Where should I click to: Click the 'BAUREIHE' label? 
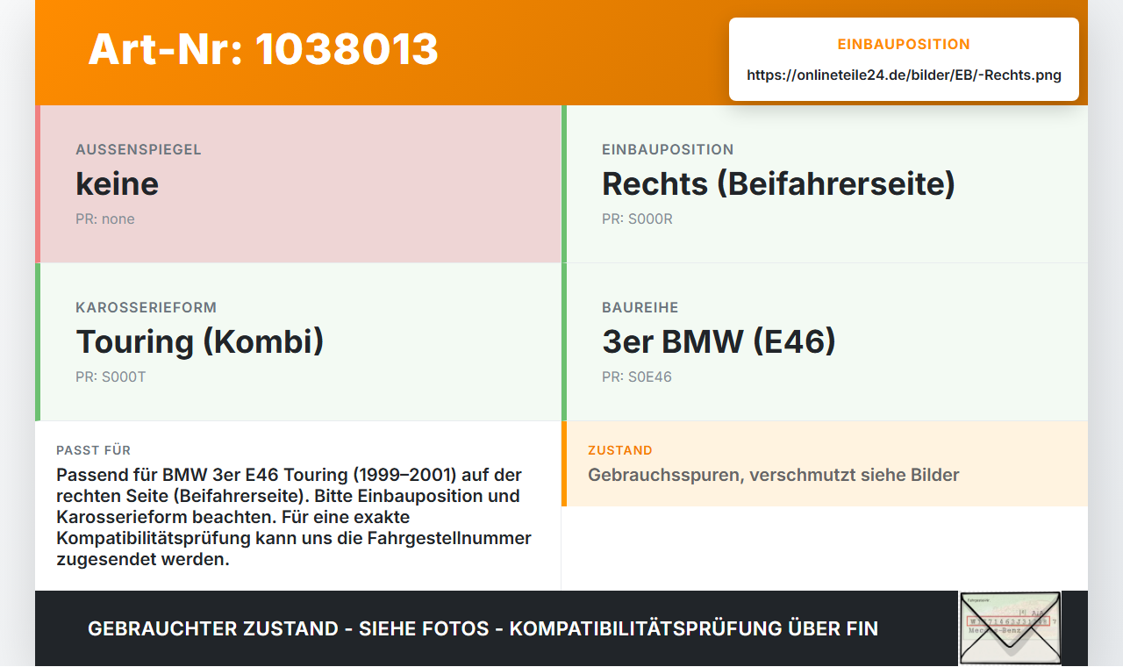640,307
